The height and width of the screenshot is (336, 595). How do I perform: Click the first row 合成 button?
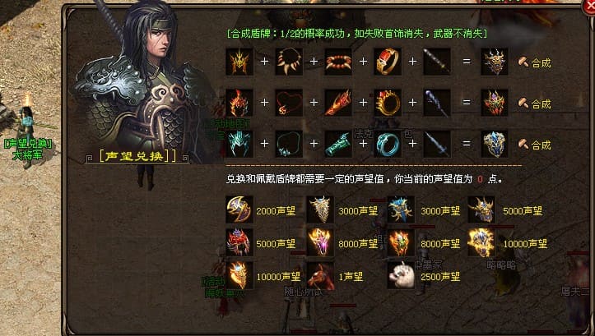point(535,62)
